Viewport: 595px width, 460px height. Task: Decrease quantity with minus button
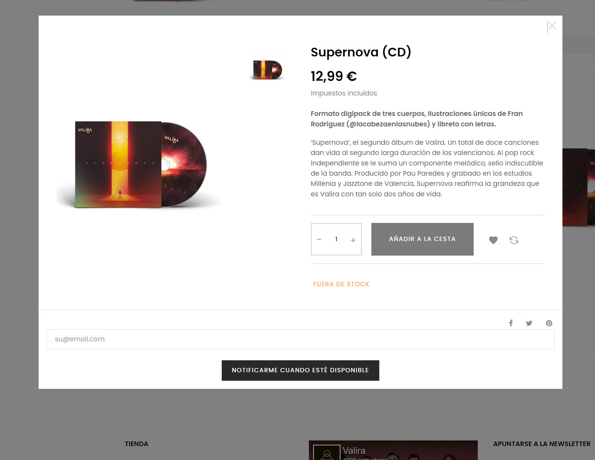point(319,239)
